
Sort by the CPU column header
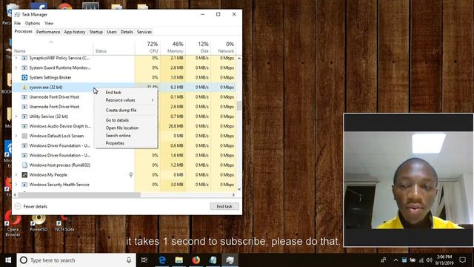pyautogui.click(x=147, y=47)
